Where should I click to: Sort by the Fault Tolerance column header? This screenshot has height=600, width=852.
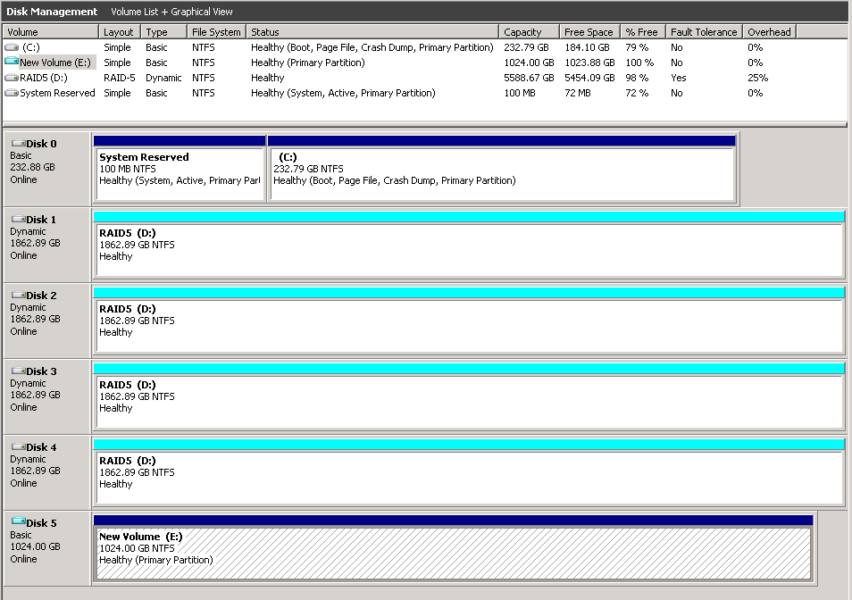point(704,32)
